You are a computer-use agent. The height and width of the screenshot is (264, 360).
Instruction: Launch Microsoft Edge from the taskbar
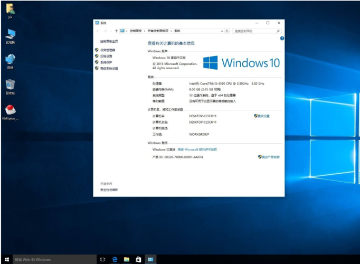point(115,259)
